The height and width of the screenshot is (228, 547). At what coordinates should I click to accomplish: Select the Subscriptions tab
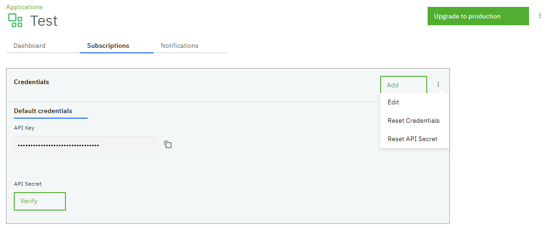[x=108, y=46]
